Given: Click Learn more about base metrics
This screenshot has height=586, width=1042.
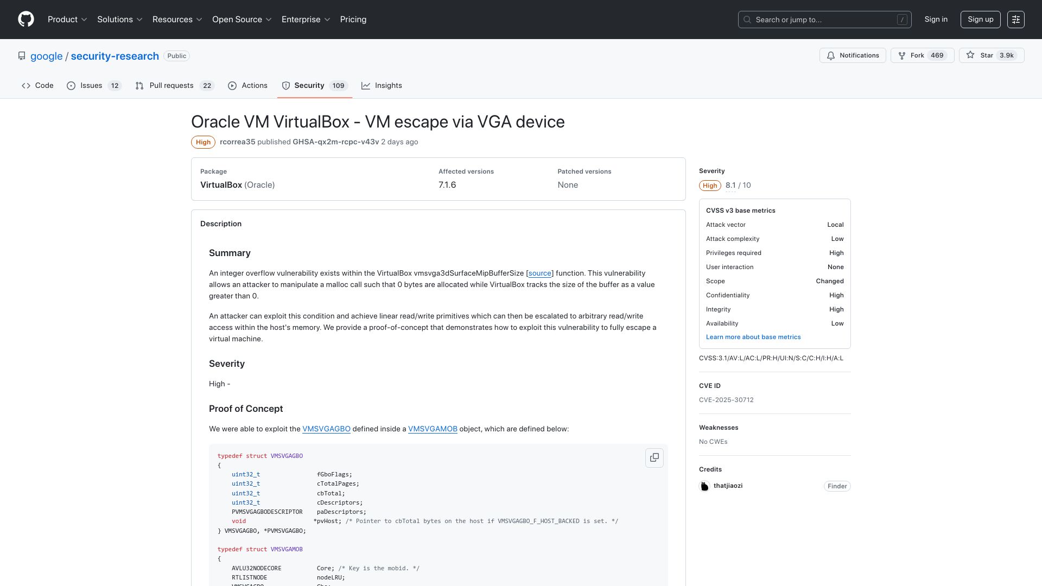Looking at the screenshot, I should pyautogui.click(x=753, y=337).
